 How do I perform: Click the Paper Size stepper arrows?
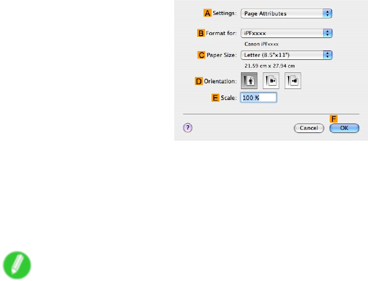(x=327, y=55)
